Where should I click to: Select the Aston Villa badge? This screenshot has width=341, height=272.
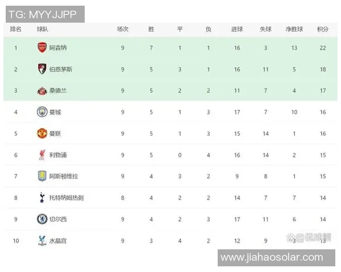coord(42,176)
